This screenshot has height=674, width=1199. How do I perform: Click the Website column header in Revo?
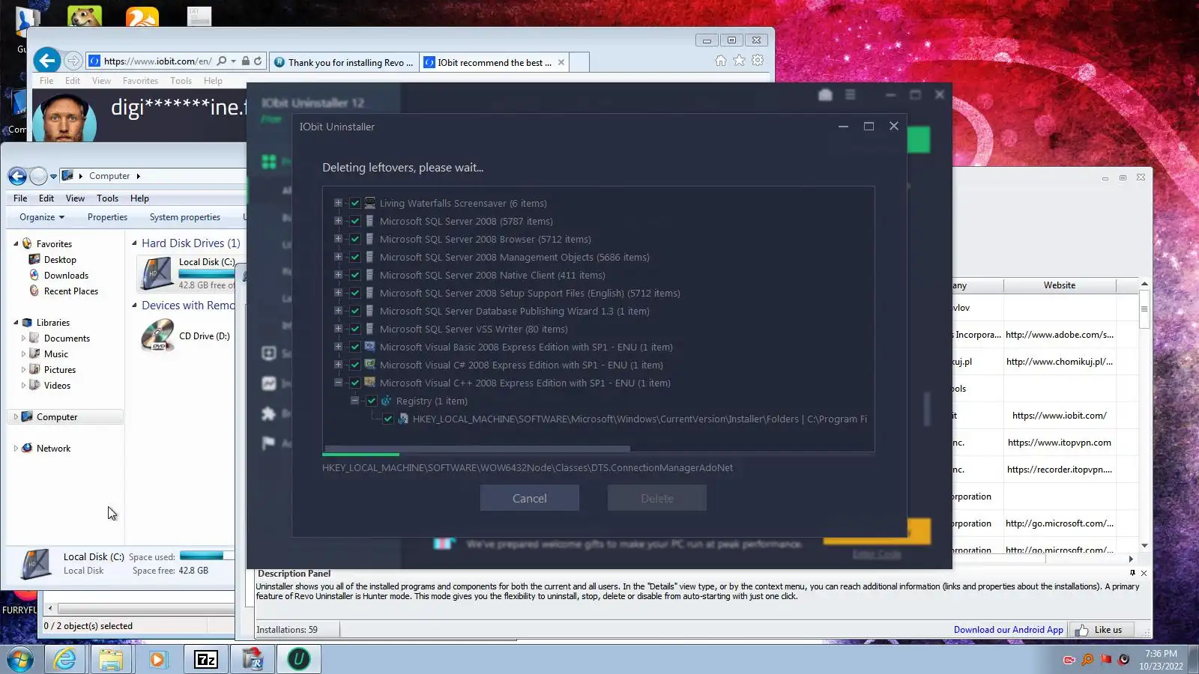(1060, 285)
